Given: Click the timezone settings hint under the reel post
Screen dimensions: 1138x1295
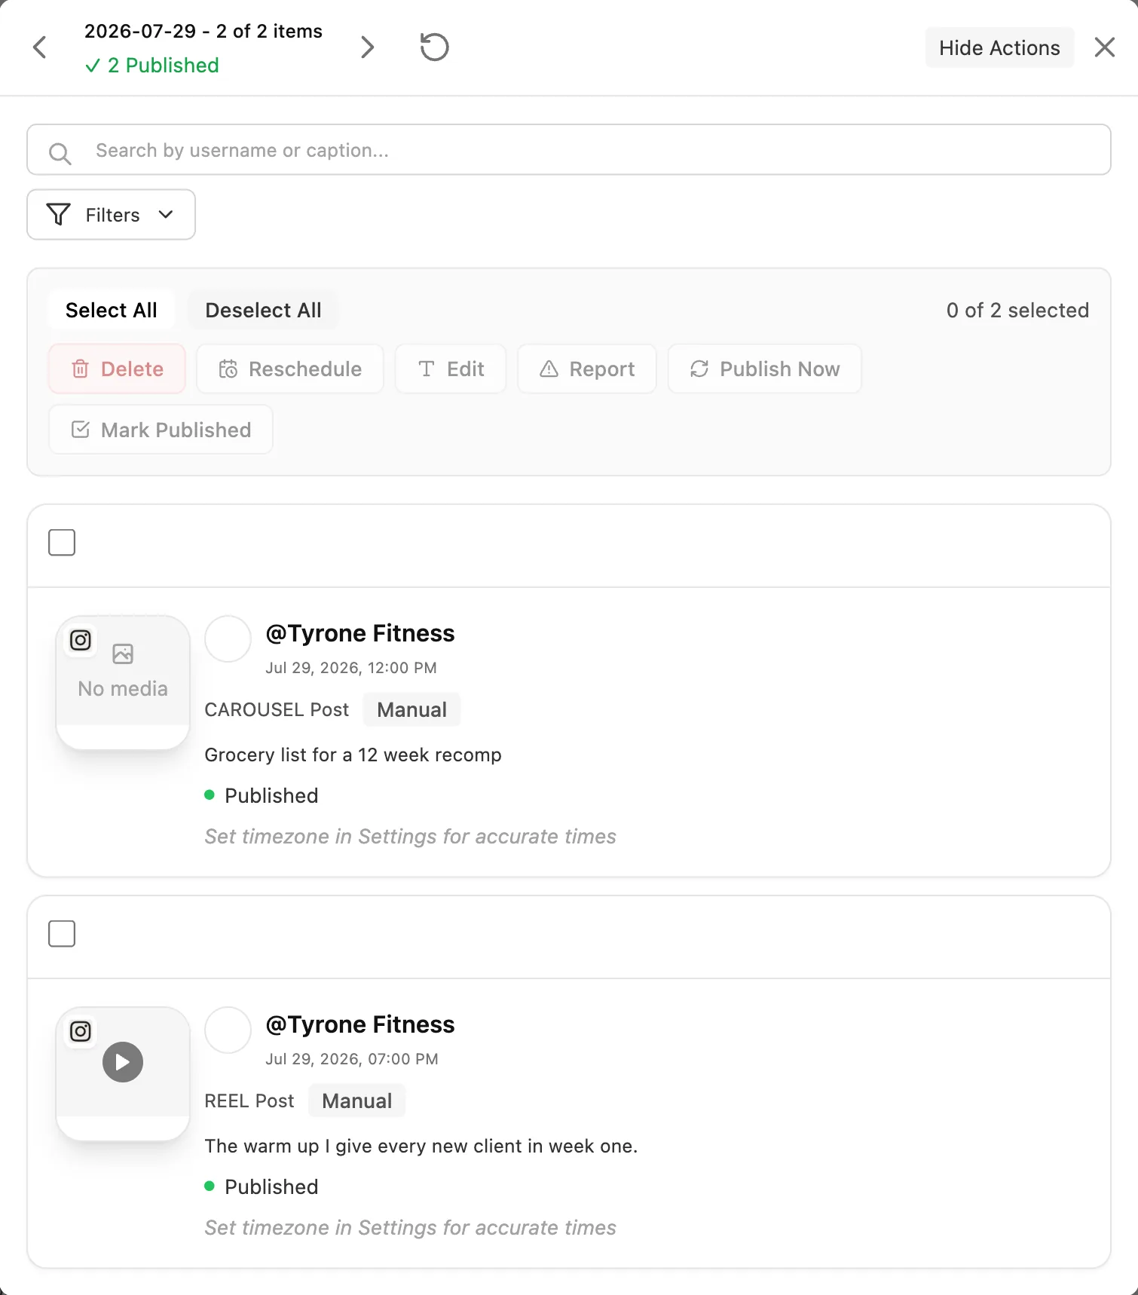Looking at the screenshot, I should (410, 1228).
